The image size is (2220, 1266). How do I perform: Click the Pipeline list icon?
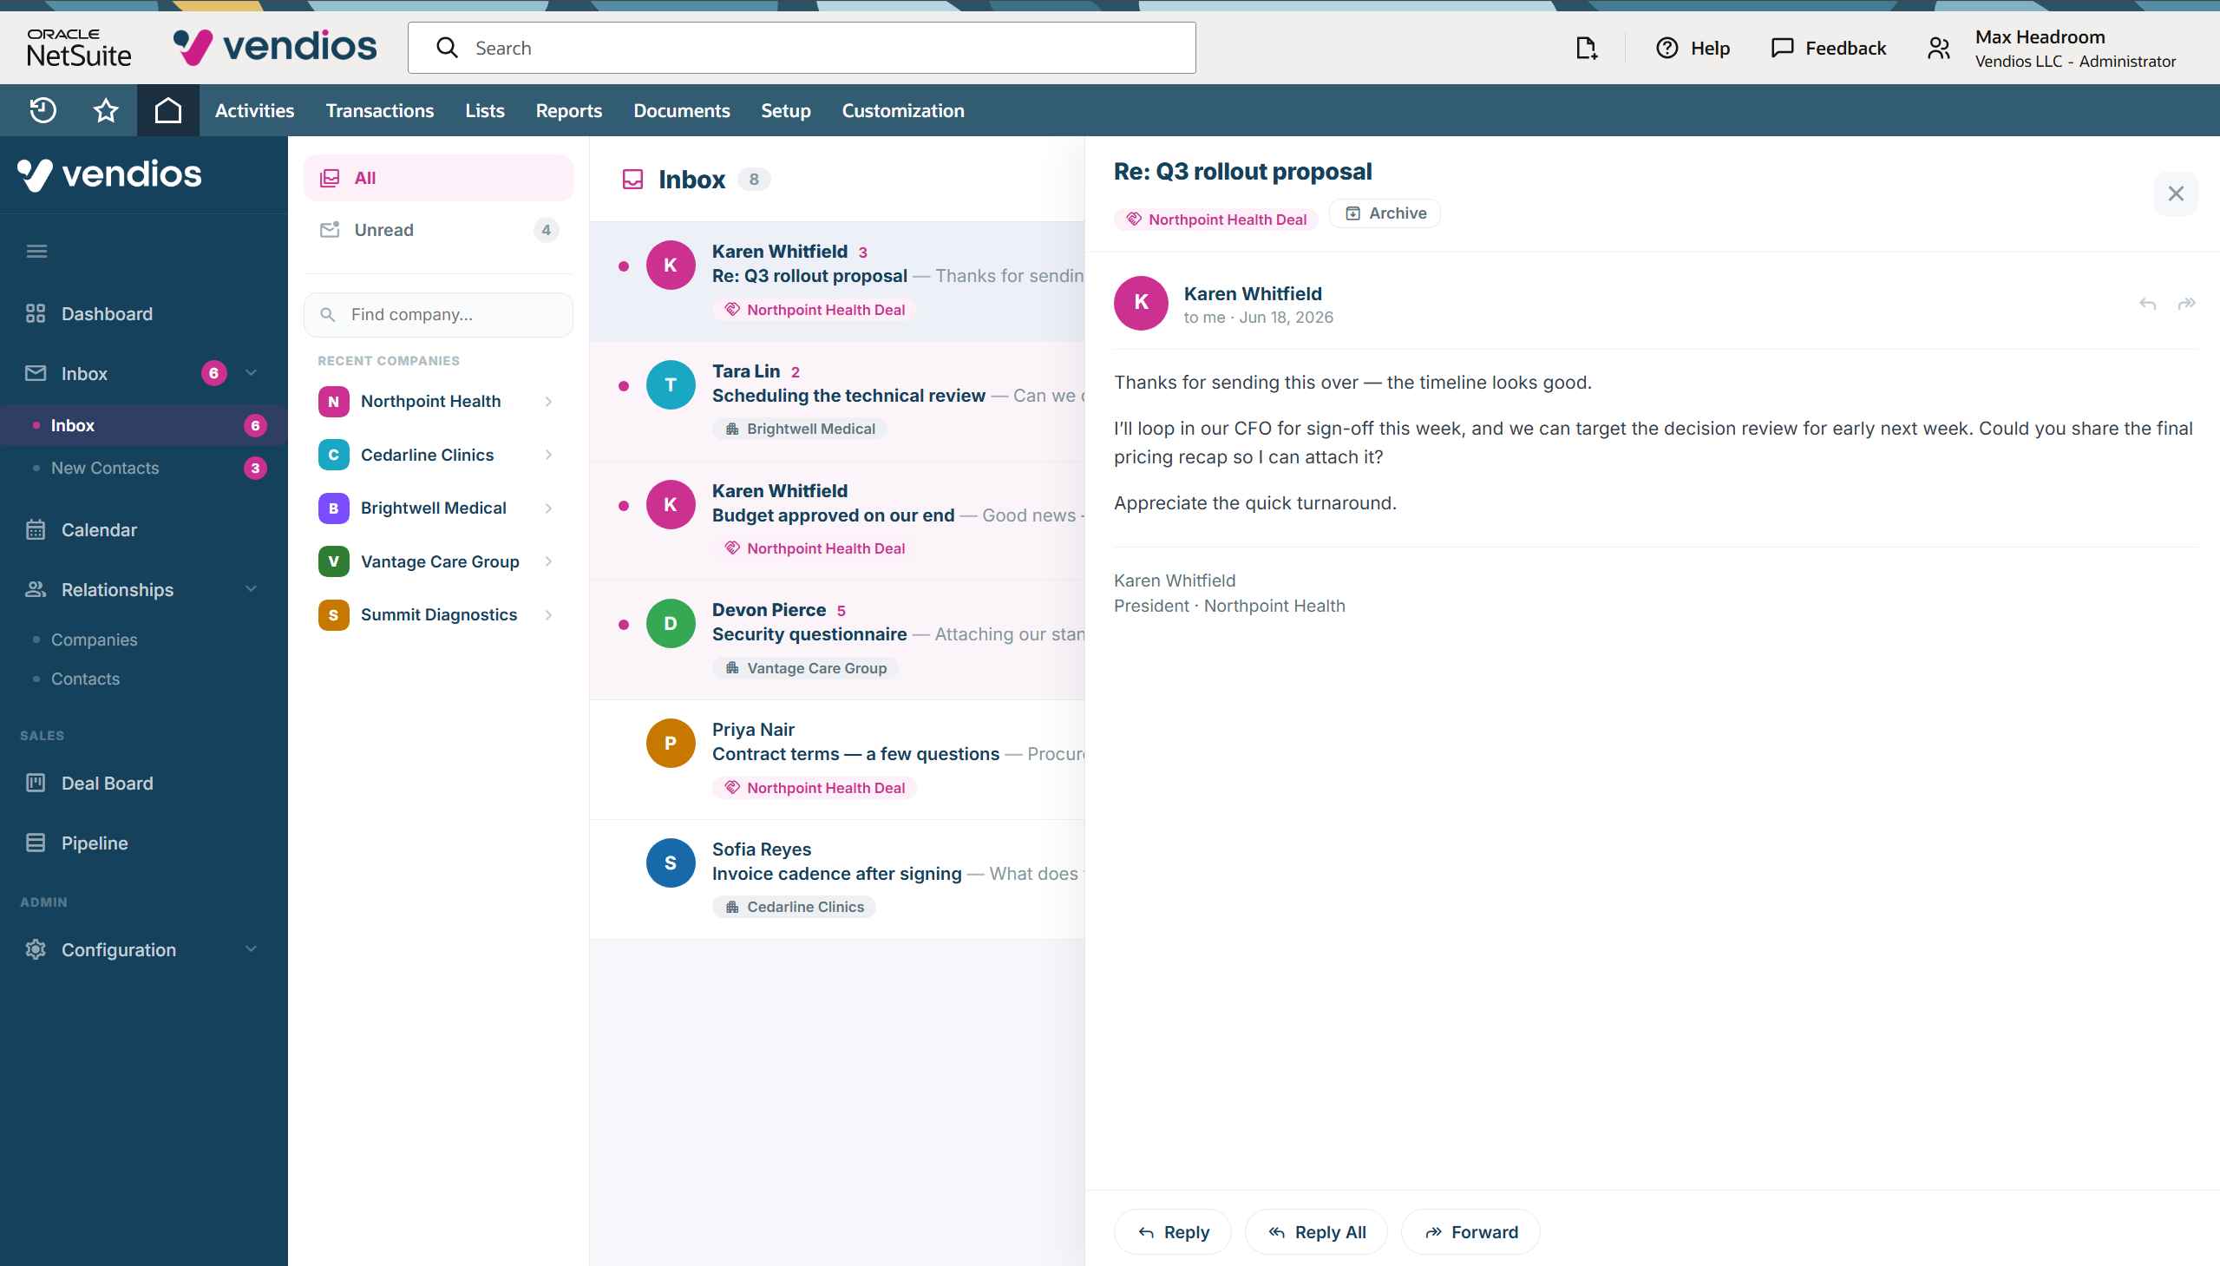click(x=36, y=843)
